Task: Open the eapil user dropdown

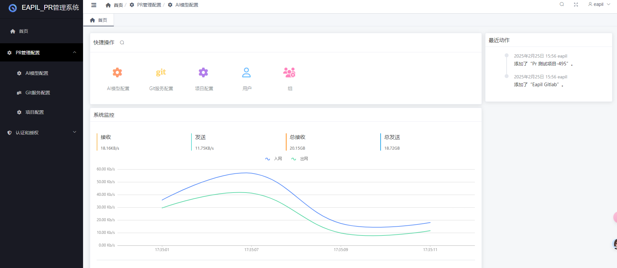Action: [599, 5]
